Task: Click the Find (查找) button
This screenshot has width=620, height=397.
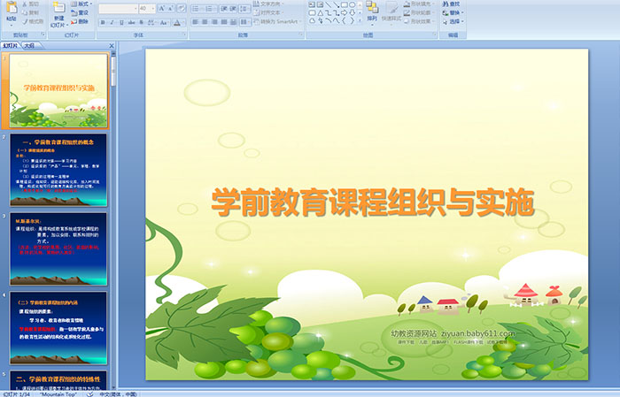Action: coord(451,4)
